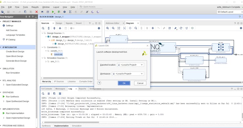Click Run Implementation in Flow Navigator
This screenshot has width=243, height=128.
[x=15, y=113]
